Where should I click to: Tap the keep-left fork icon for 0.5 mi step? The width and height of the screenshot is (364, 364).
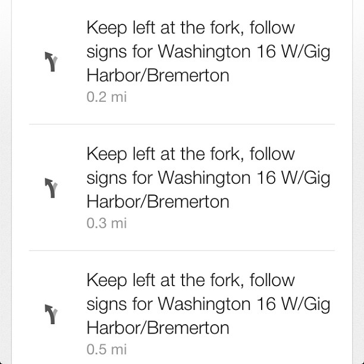tap(51, 314)
